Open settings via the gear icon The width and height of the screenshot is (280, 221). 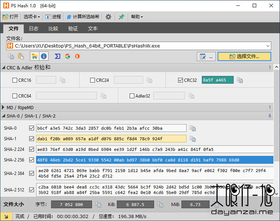tap(108, 17)
